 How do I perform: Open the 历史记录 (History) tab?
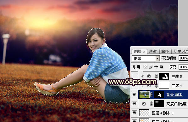click(x=180, y=52)
